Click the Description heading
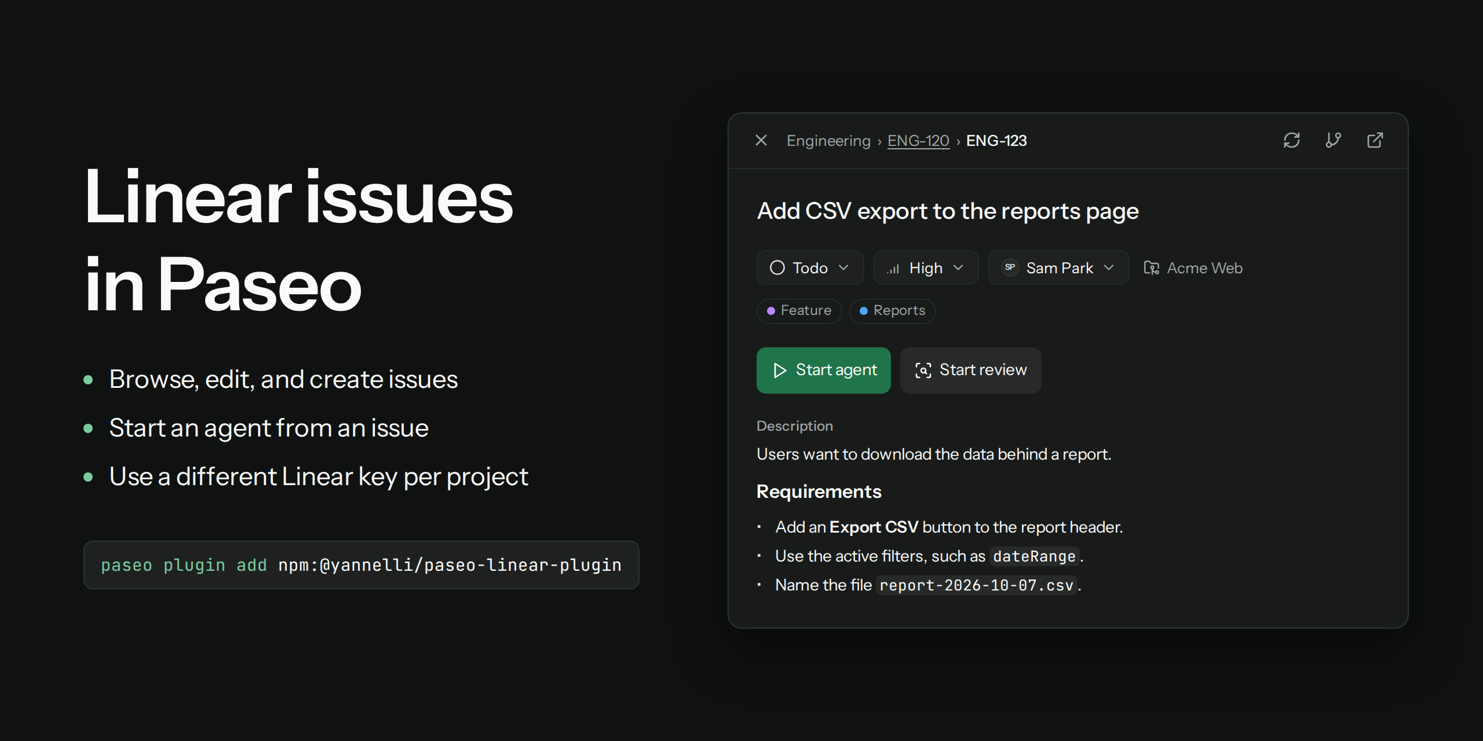The height and width of the screenshot is (741, 1483). pos(795,426)
